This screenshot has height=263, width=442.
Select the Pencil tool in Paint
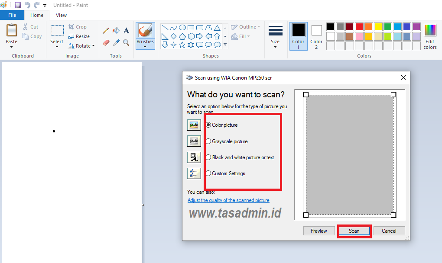click(105, 30)
